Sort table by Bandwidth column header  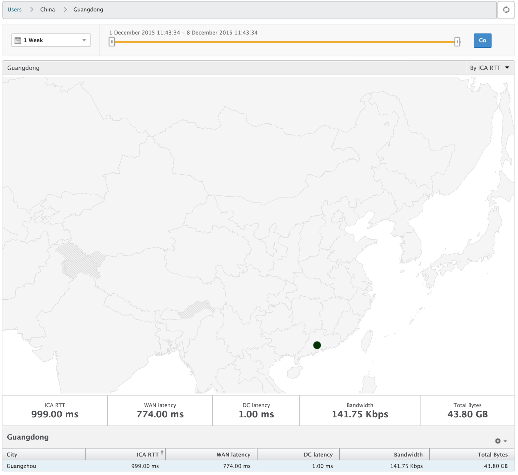click(408, 454)
